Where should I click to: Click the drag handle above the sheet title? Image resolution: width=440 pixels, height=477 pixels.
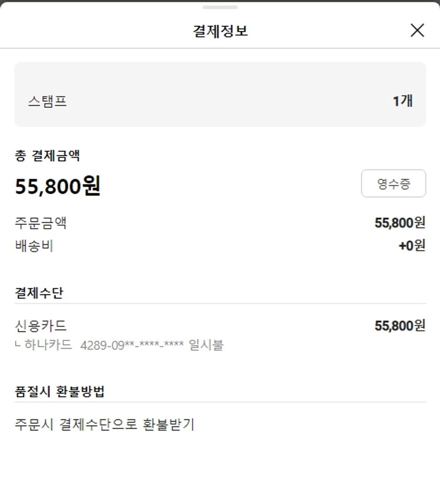[x=220, y=7]
